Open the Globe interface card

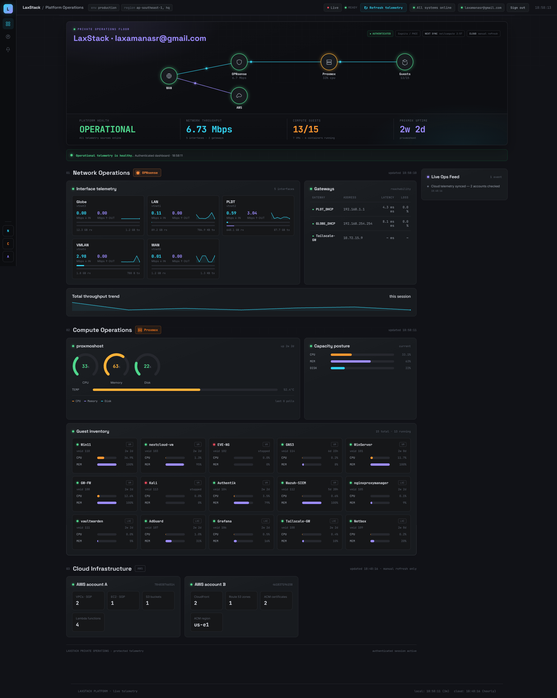click(108, 216)
